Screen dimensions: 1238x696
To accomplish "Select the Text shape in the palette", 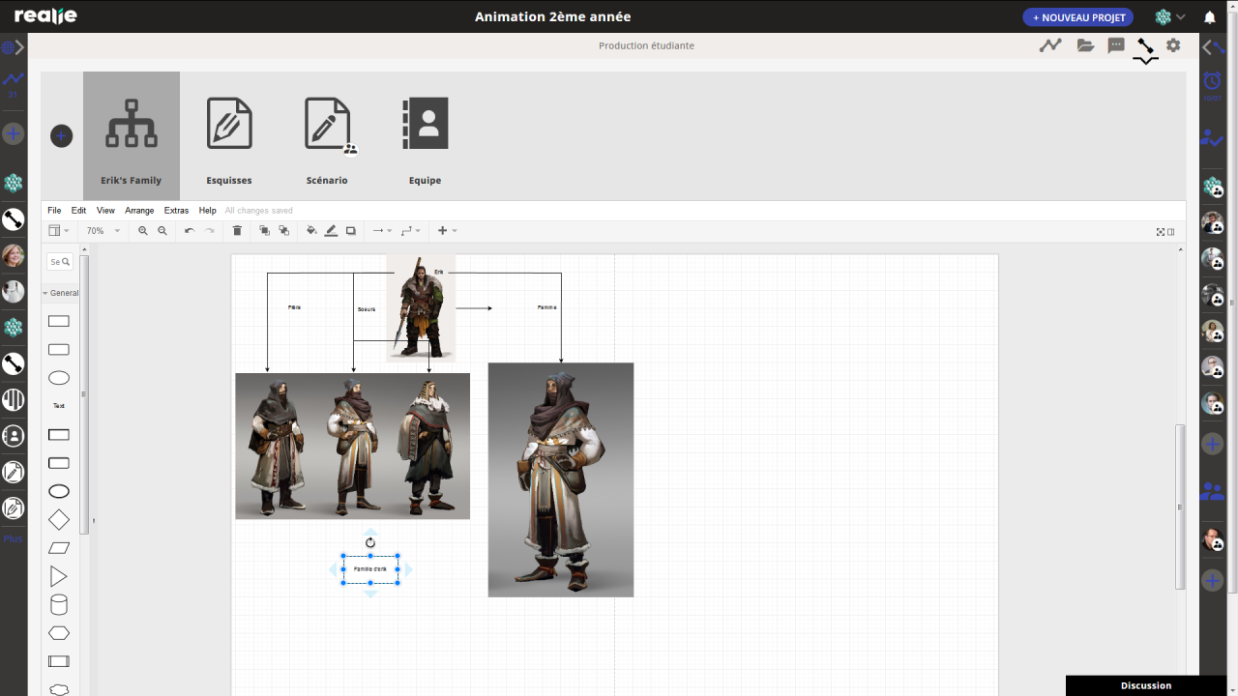I will pyautogui.click(x=59, y=406).
